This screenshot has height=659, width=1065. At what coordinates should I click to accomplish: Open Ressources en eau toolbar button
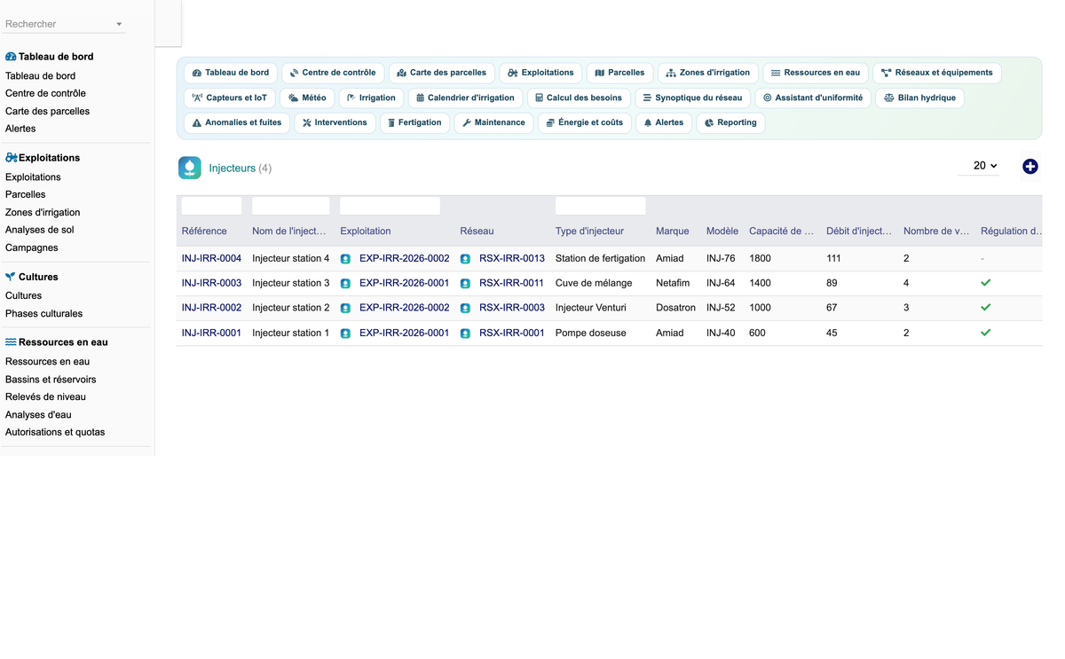pyautogui.click(x=816, y=73)
